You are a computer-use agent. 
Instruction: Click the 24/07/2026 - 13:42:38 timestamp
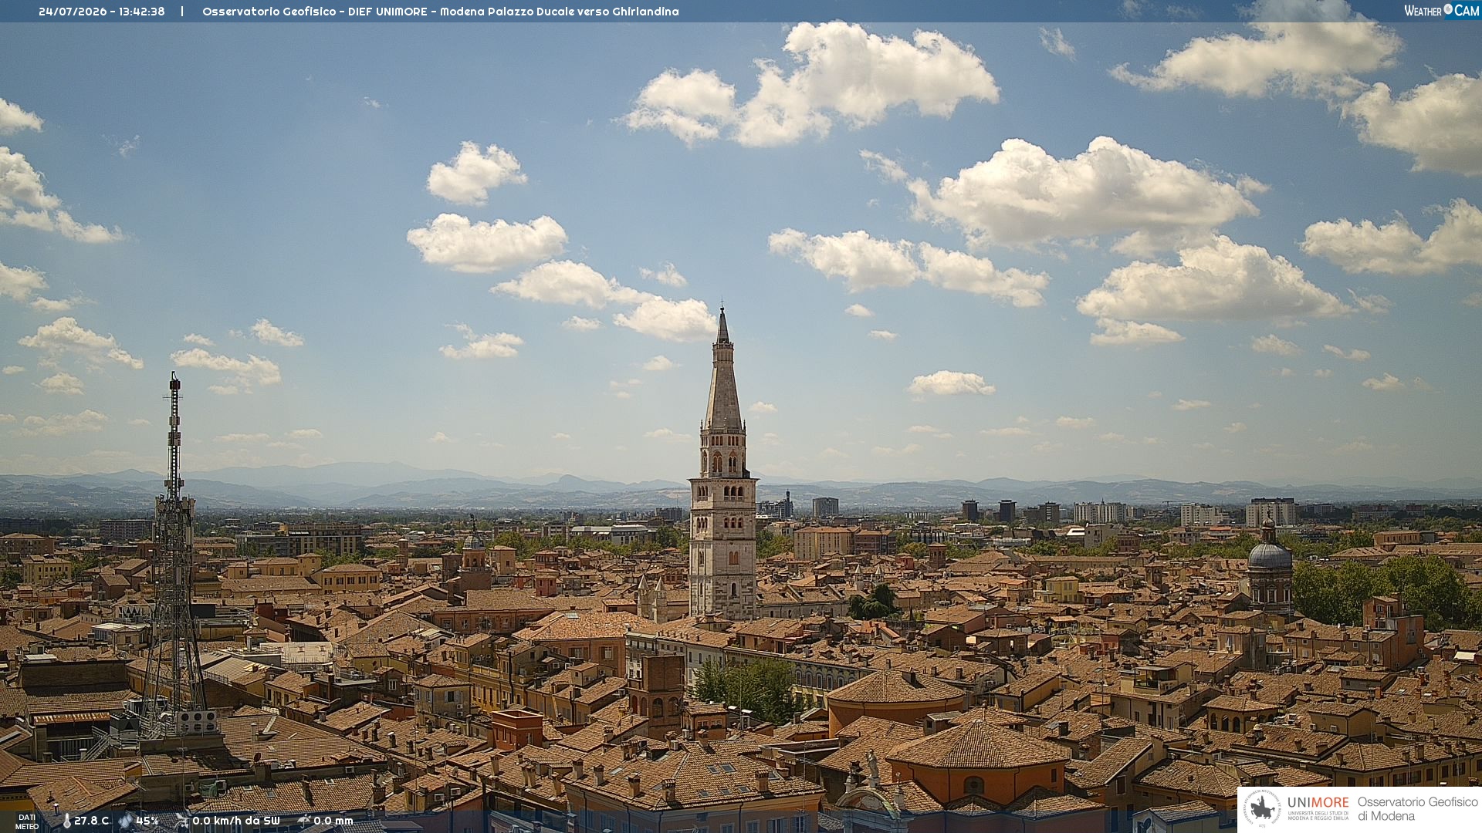tap(102, 12)
